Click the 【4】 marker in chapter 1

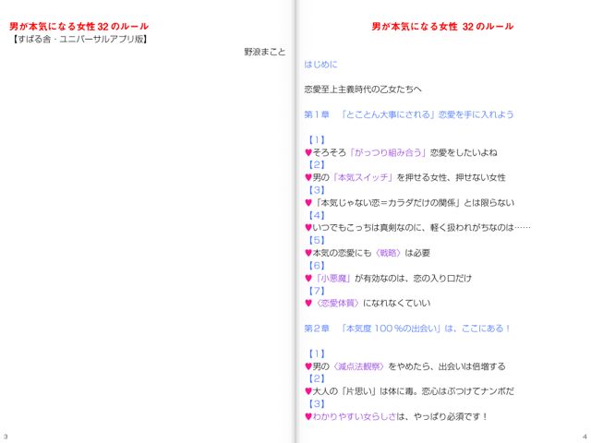click(317, 215)
